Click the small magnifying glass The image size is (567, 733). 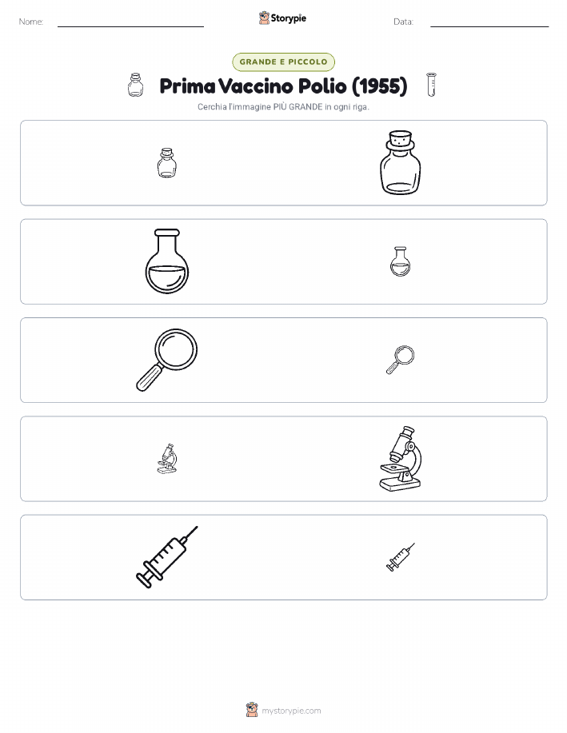[x=400, y=360]
